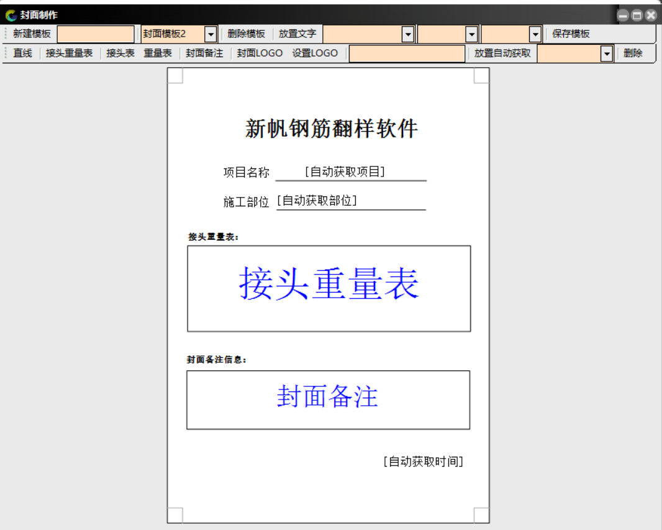Click the 重量表 toolbar item
This screenshot has height=530, width=662.
[158, 53]
